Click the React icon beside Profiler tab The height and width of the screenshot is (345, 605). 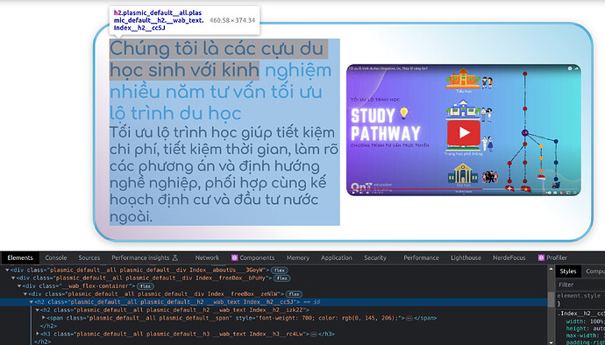pyautogui.click(x=541, y=258)
